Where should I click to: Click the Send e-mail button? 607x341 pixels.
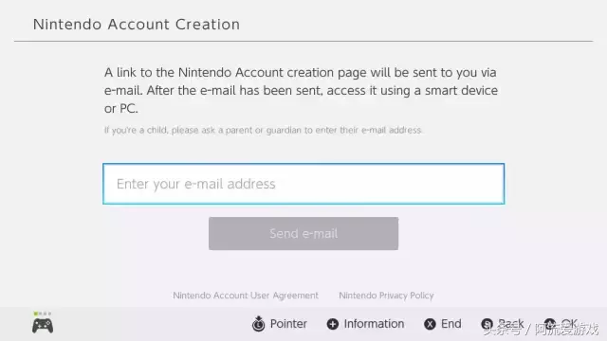coord(303,234)
